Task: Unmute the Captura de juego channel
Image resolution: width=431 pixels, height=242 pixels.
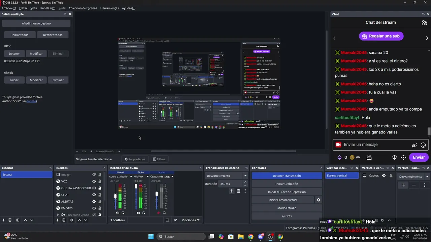Action: coord(159,213)
